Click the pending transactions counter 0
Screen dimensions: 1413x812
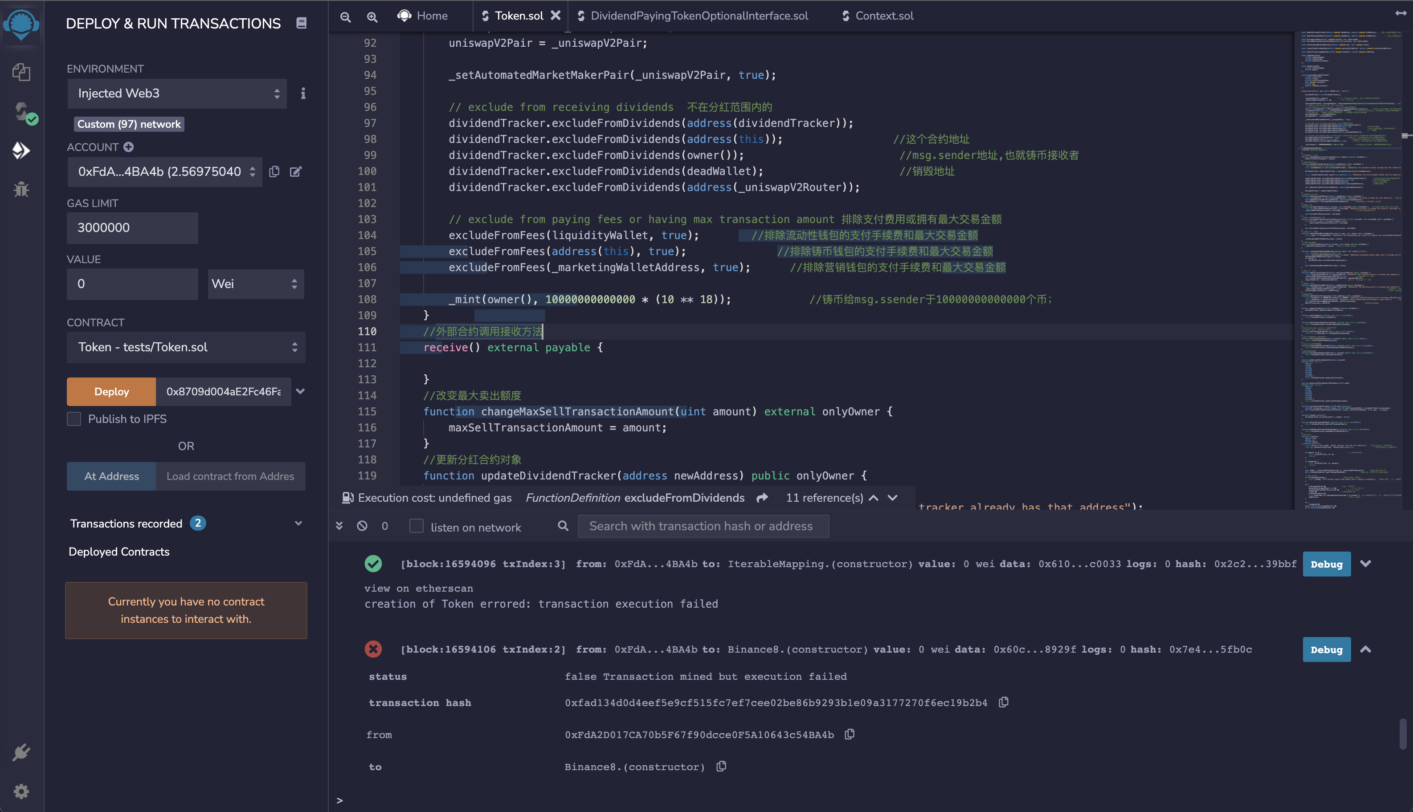pos(384,526)
